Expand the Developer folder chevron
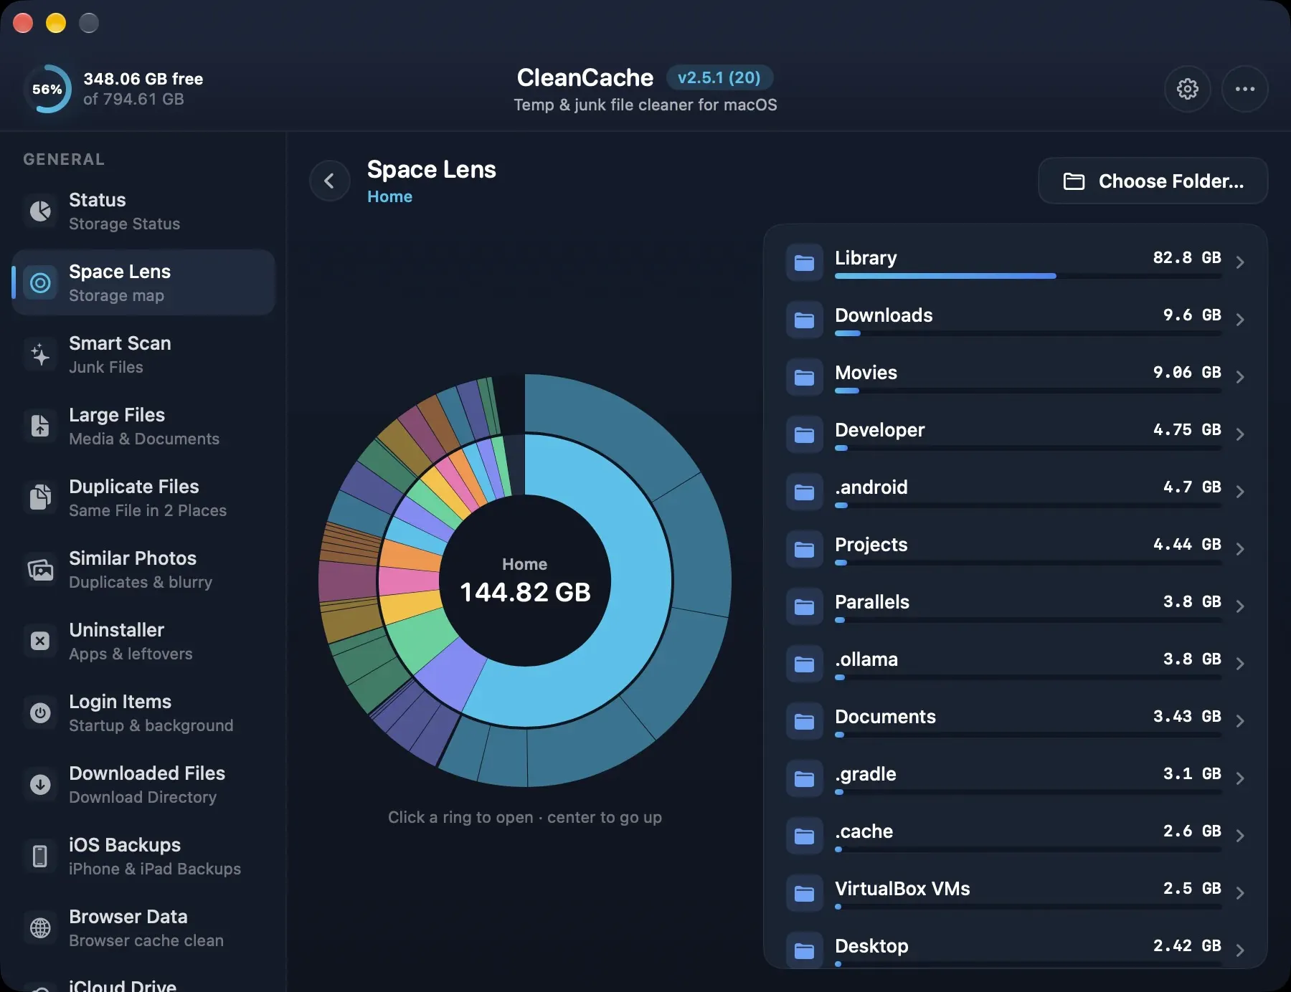This screenshot has width=1291, height=992. click(x=1240, y=434)
